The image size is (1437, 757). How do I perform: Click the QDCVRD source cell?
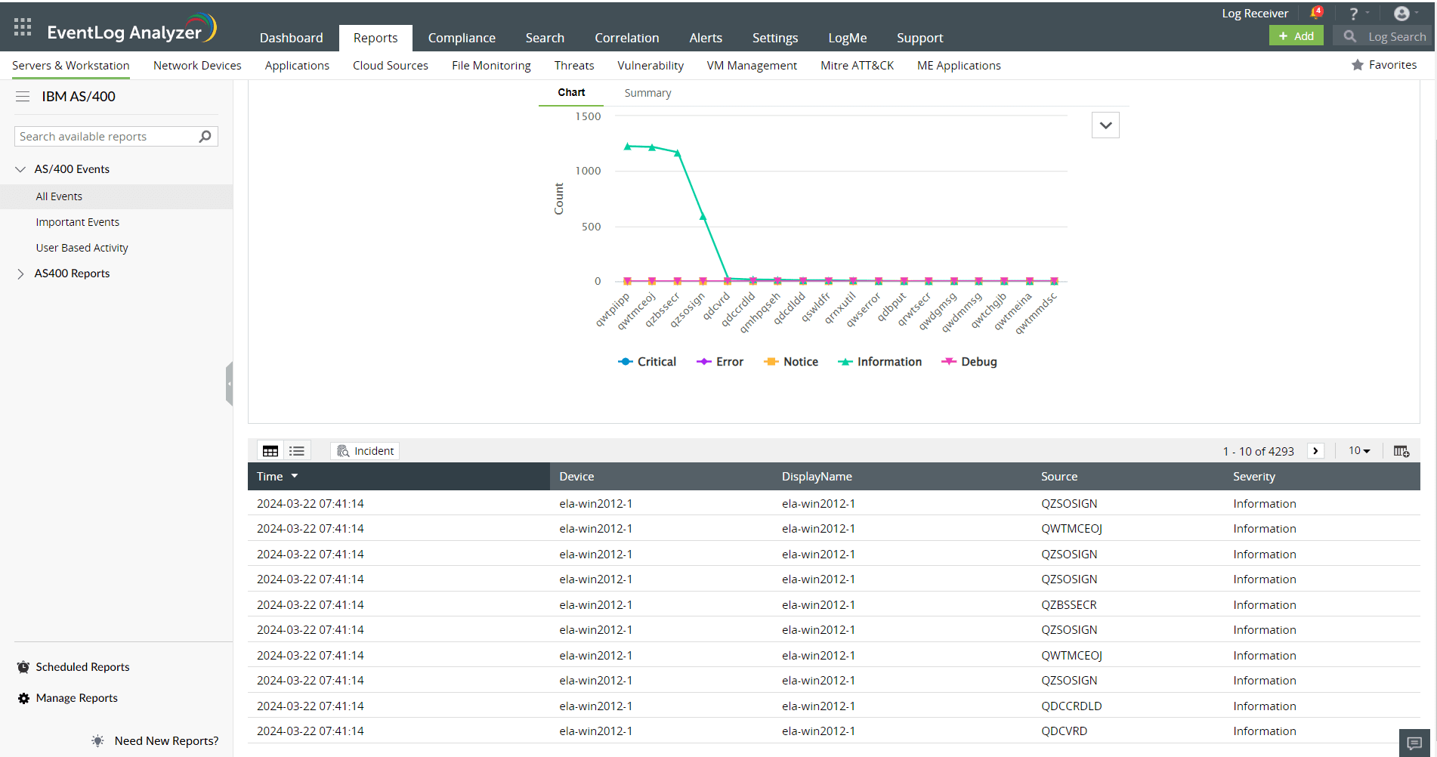coord(1065,731)
